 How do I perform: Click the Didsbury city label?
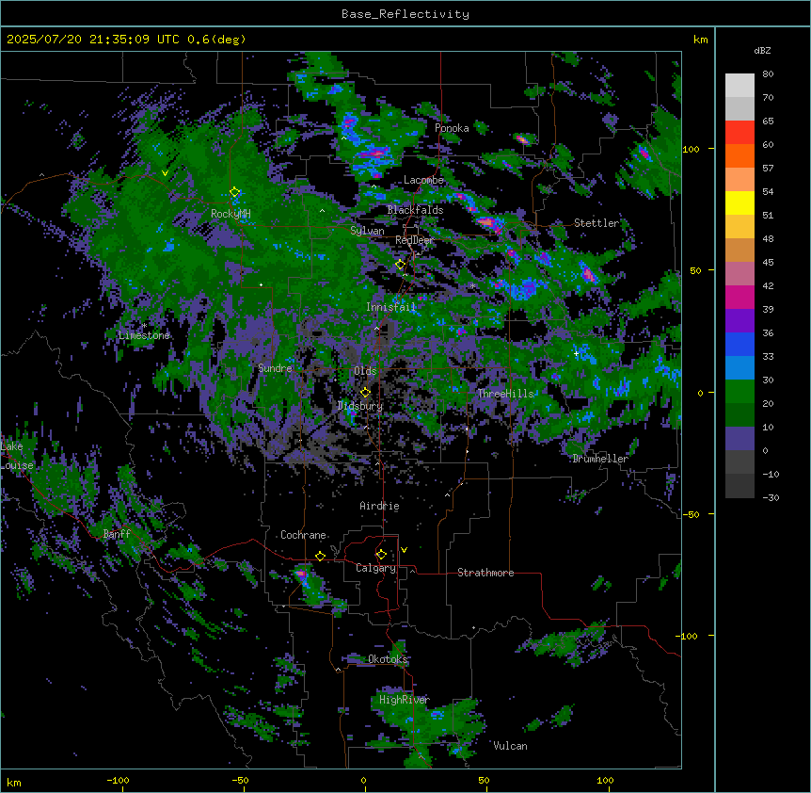coord(360,406)
